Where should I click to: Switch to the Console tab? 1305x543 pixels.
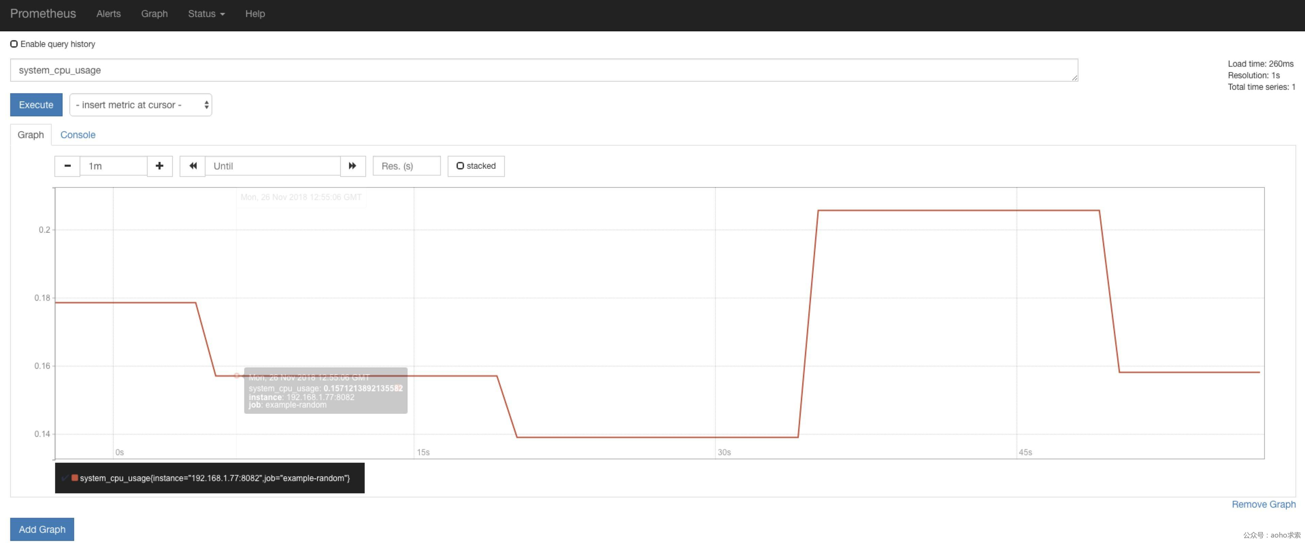(x=78, y=135)
